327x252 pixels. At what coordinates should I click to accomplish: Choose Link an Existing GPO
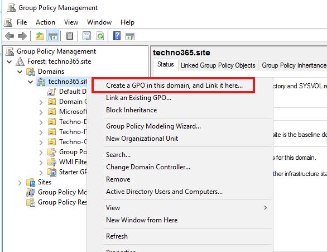(x=180, y=98)
